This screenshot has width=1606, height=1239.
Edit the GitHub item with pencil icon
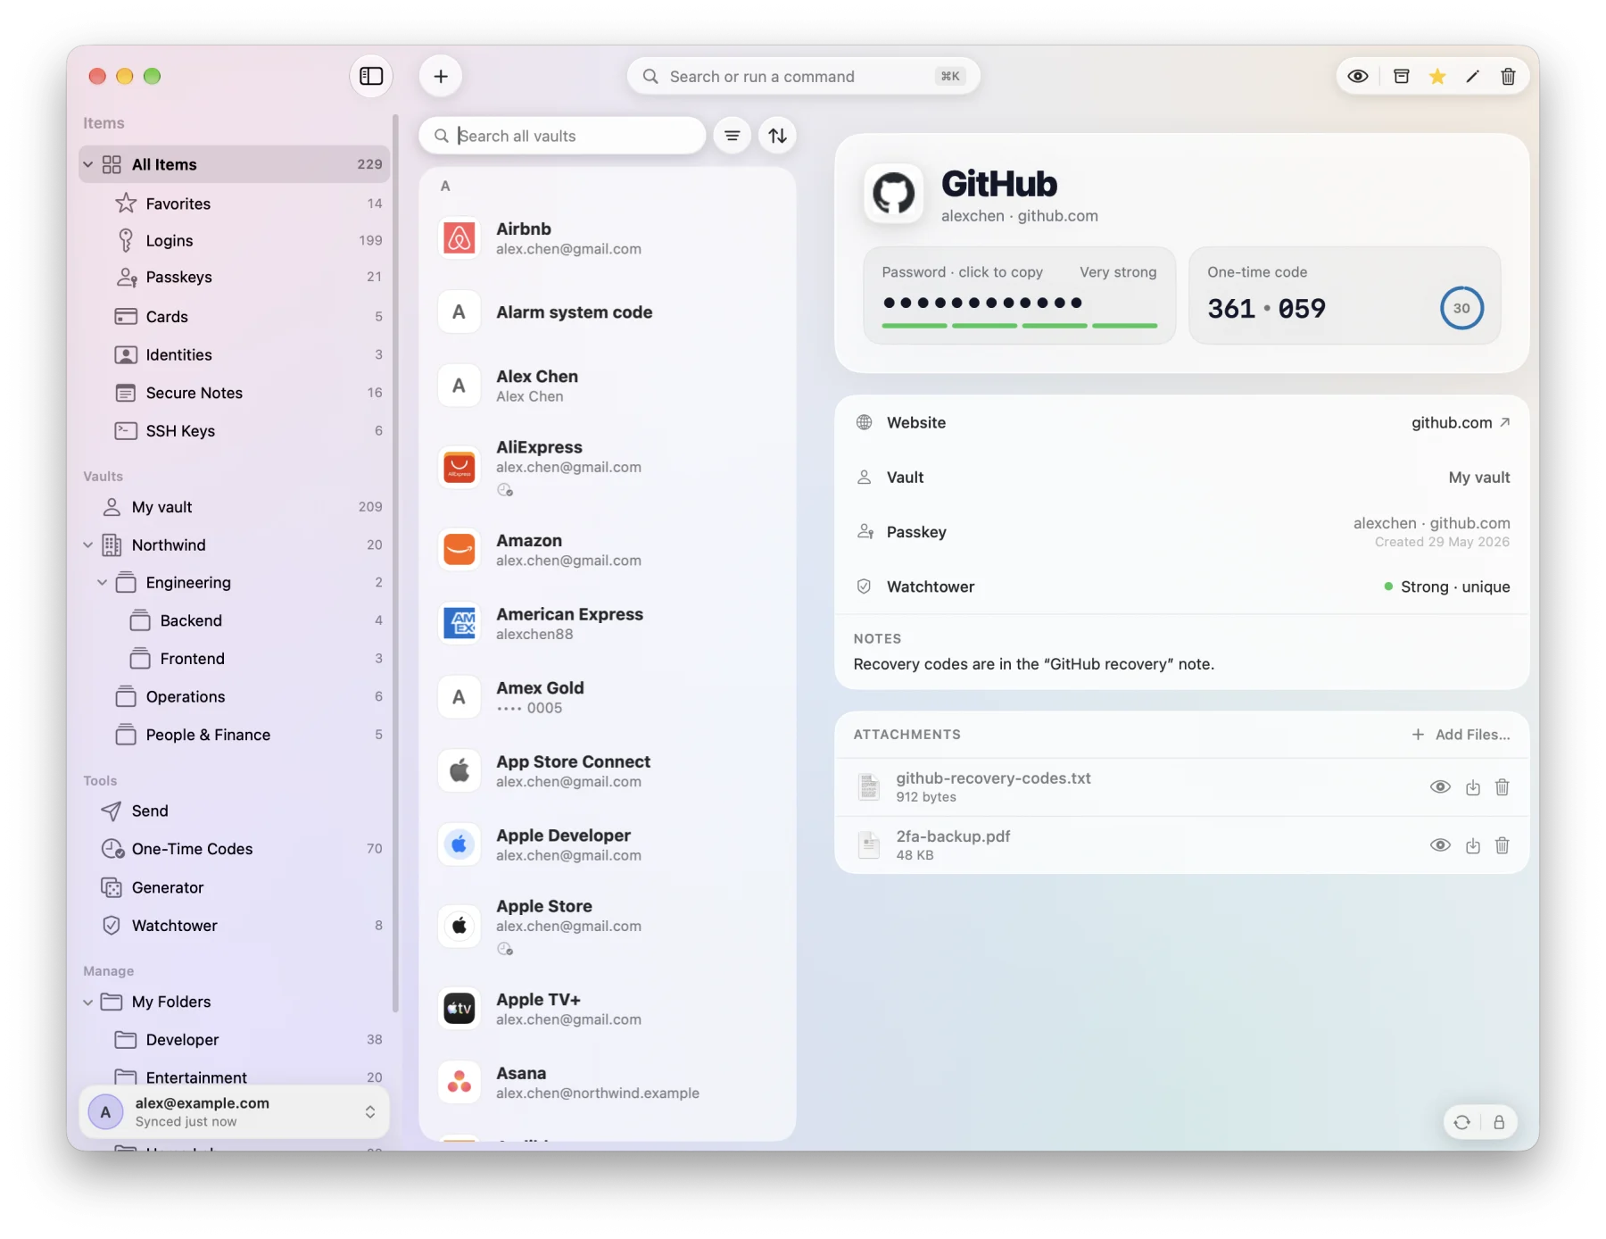[x=1473, y=76]
